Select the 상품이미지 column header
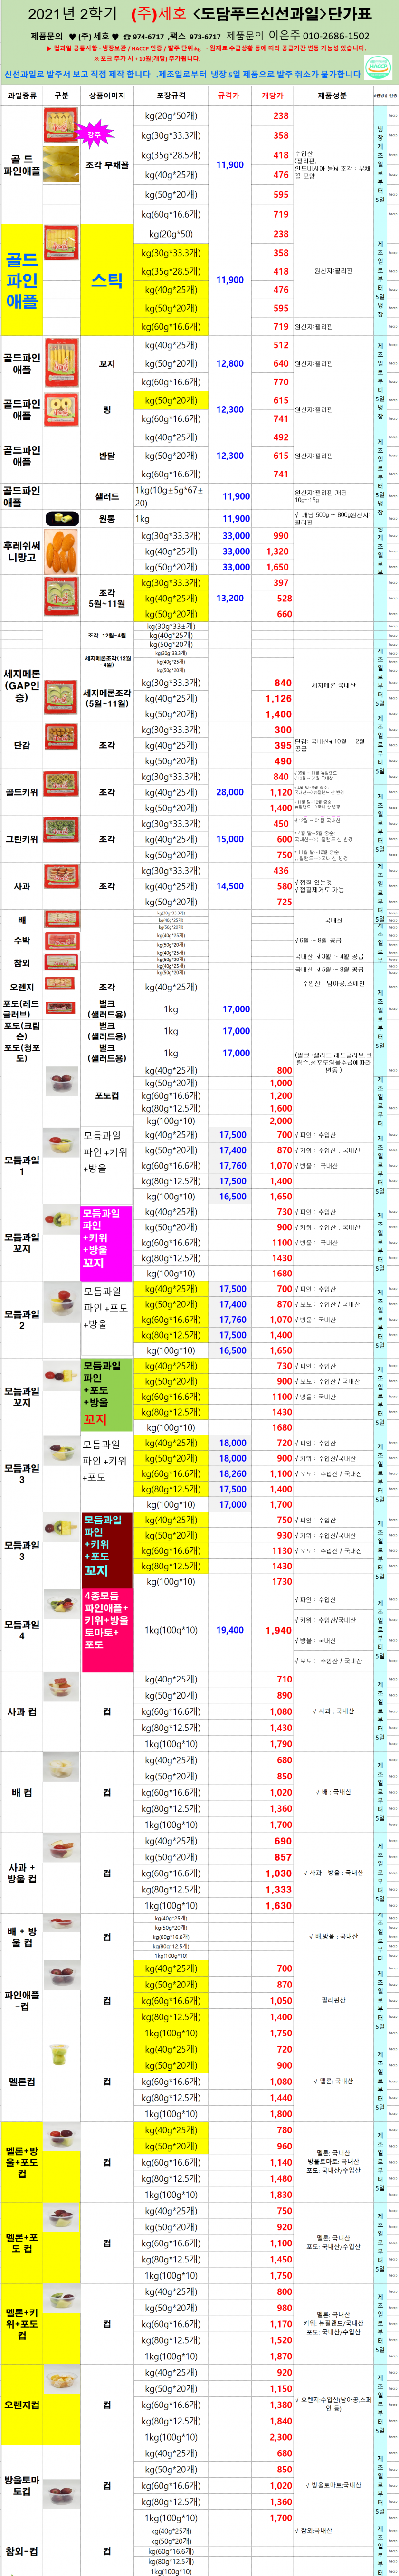Viewport: 399px width, 2576px height. tap(107, 96)
